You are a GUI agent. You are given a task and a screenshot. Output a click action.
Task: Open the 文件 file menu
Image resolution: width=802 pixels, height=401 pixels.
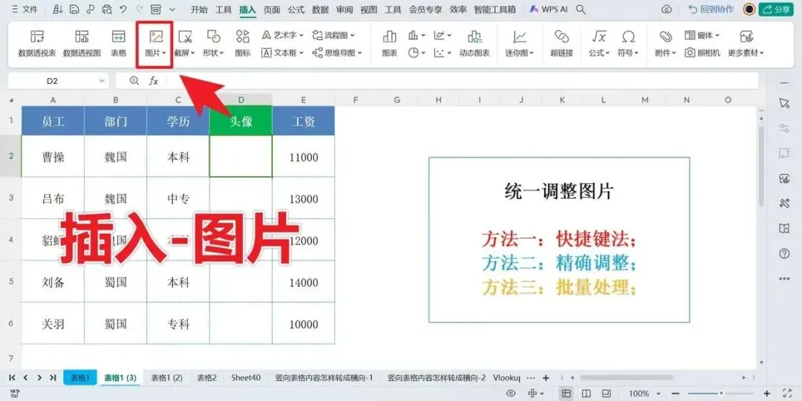[x=25, y=9]
